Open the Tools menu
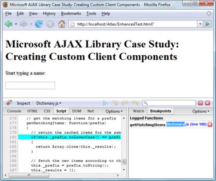 click(91, 13)
